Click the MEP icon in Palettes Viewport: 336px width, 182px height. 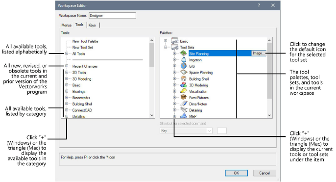(x=183, y=116)
